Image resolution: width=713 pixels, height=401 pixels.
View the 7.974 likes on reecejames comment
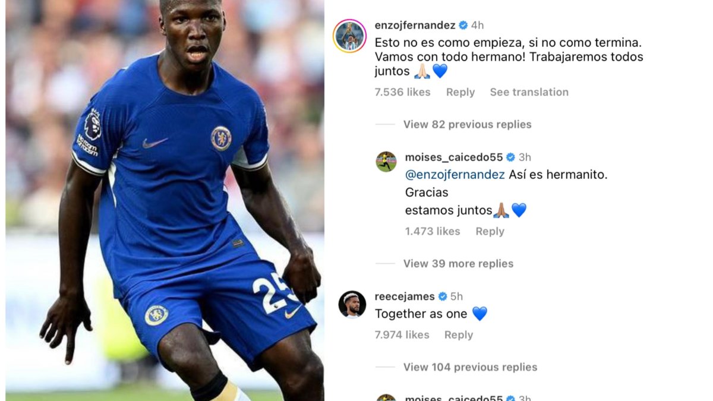402,335
